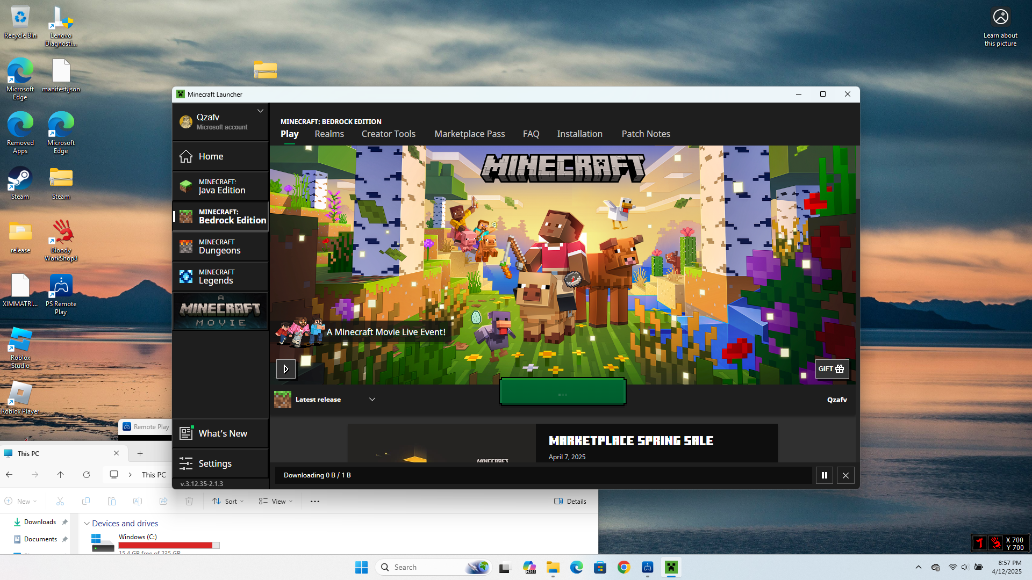The image size is (1032, 580).
Task: Open Home in the Minecraft Launcher sidebar
Action: click(220, 156)
